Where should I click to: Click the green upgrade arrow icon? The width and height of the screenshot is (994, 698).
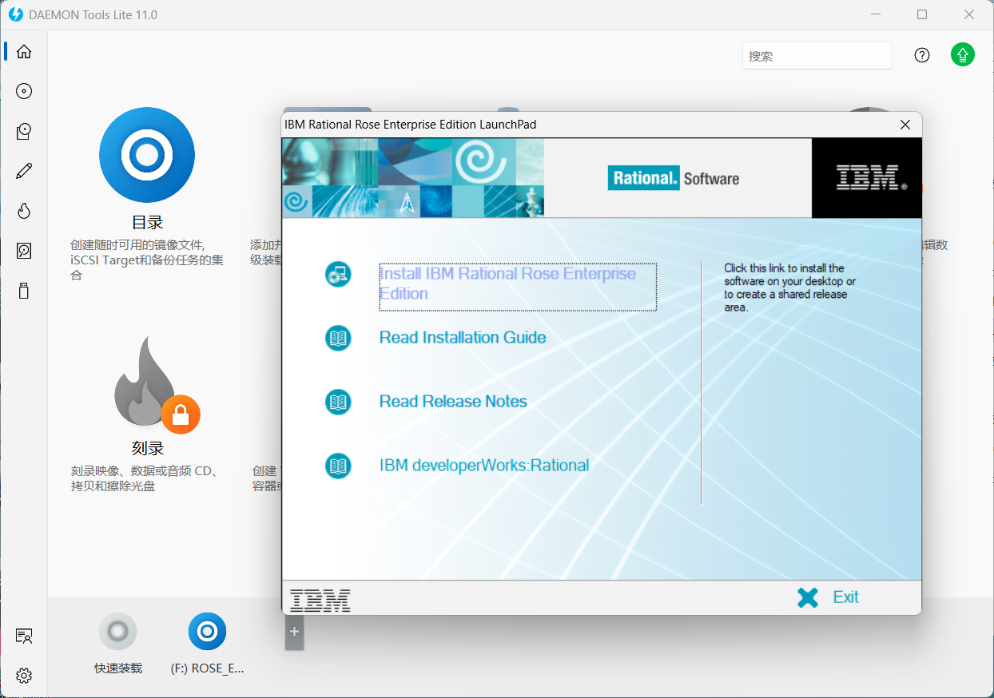point(963,55)
